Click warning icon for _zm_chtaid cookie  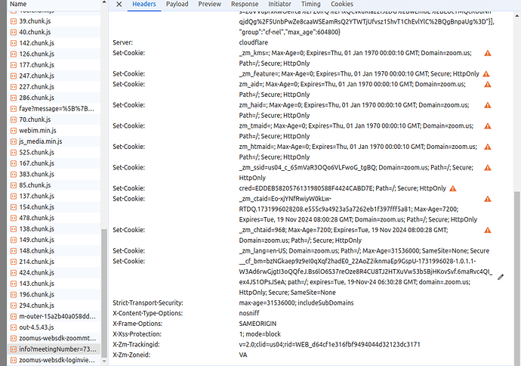[x=488, y=230]
